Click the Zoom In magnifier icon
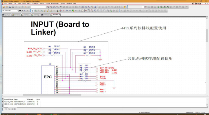Image resolution: width=209 pixels, height=115 pixels. pos(48,7)
